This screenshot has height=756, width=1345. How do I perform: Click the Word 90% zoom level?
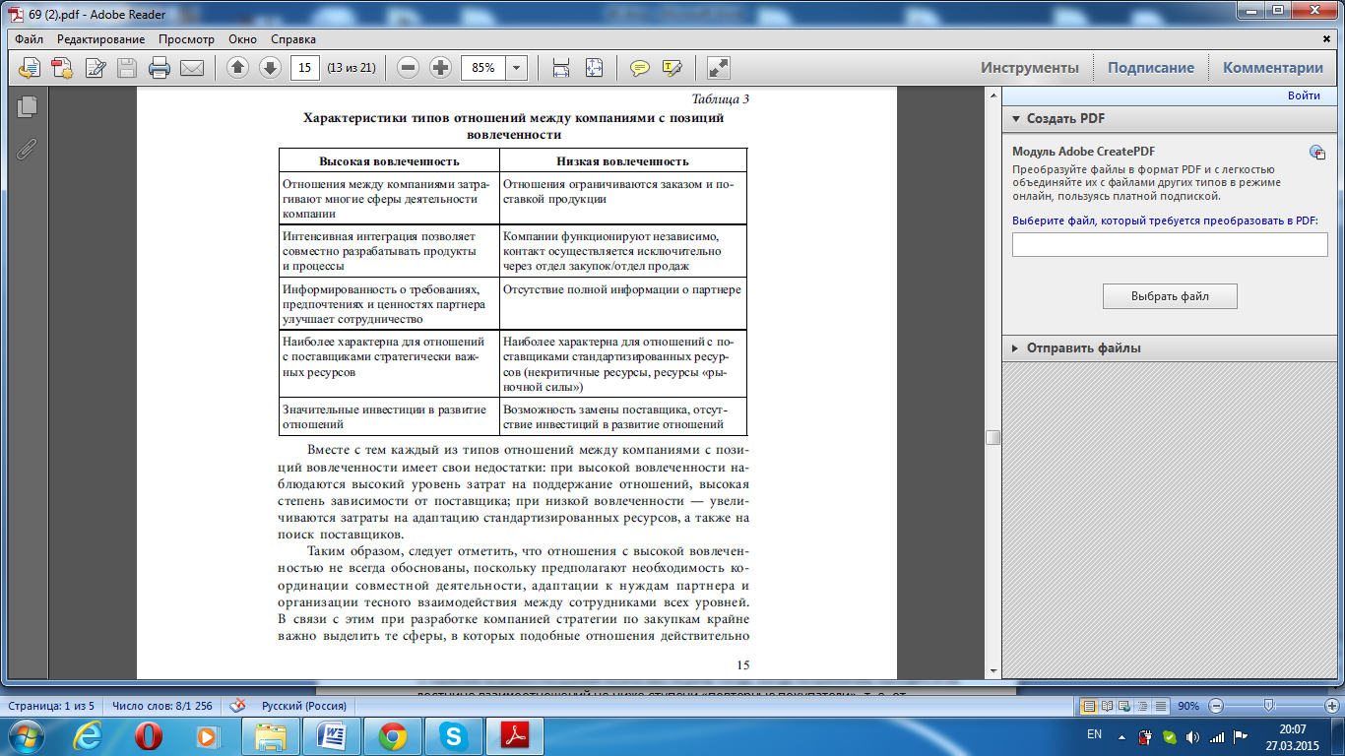coord(1188,706)
